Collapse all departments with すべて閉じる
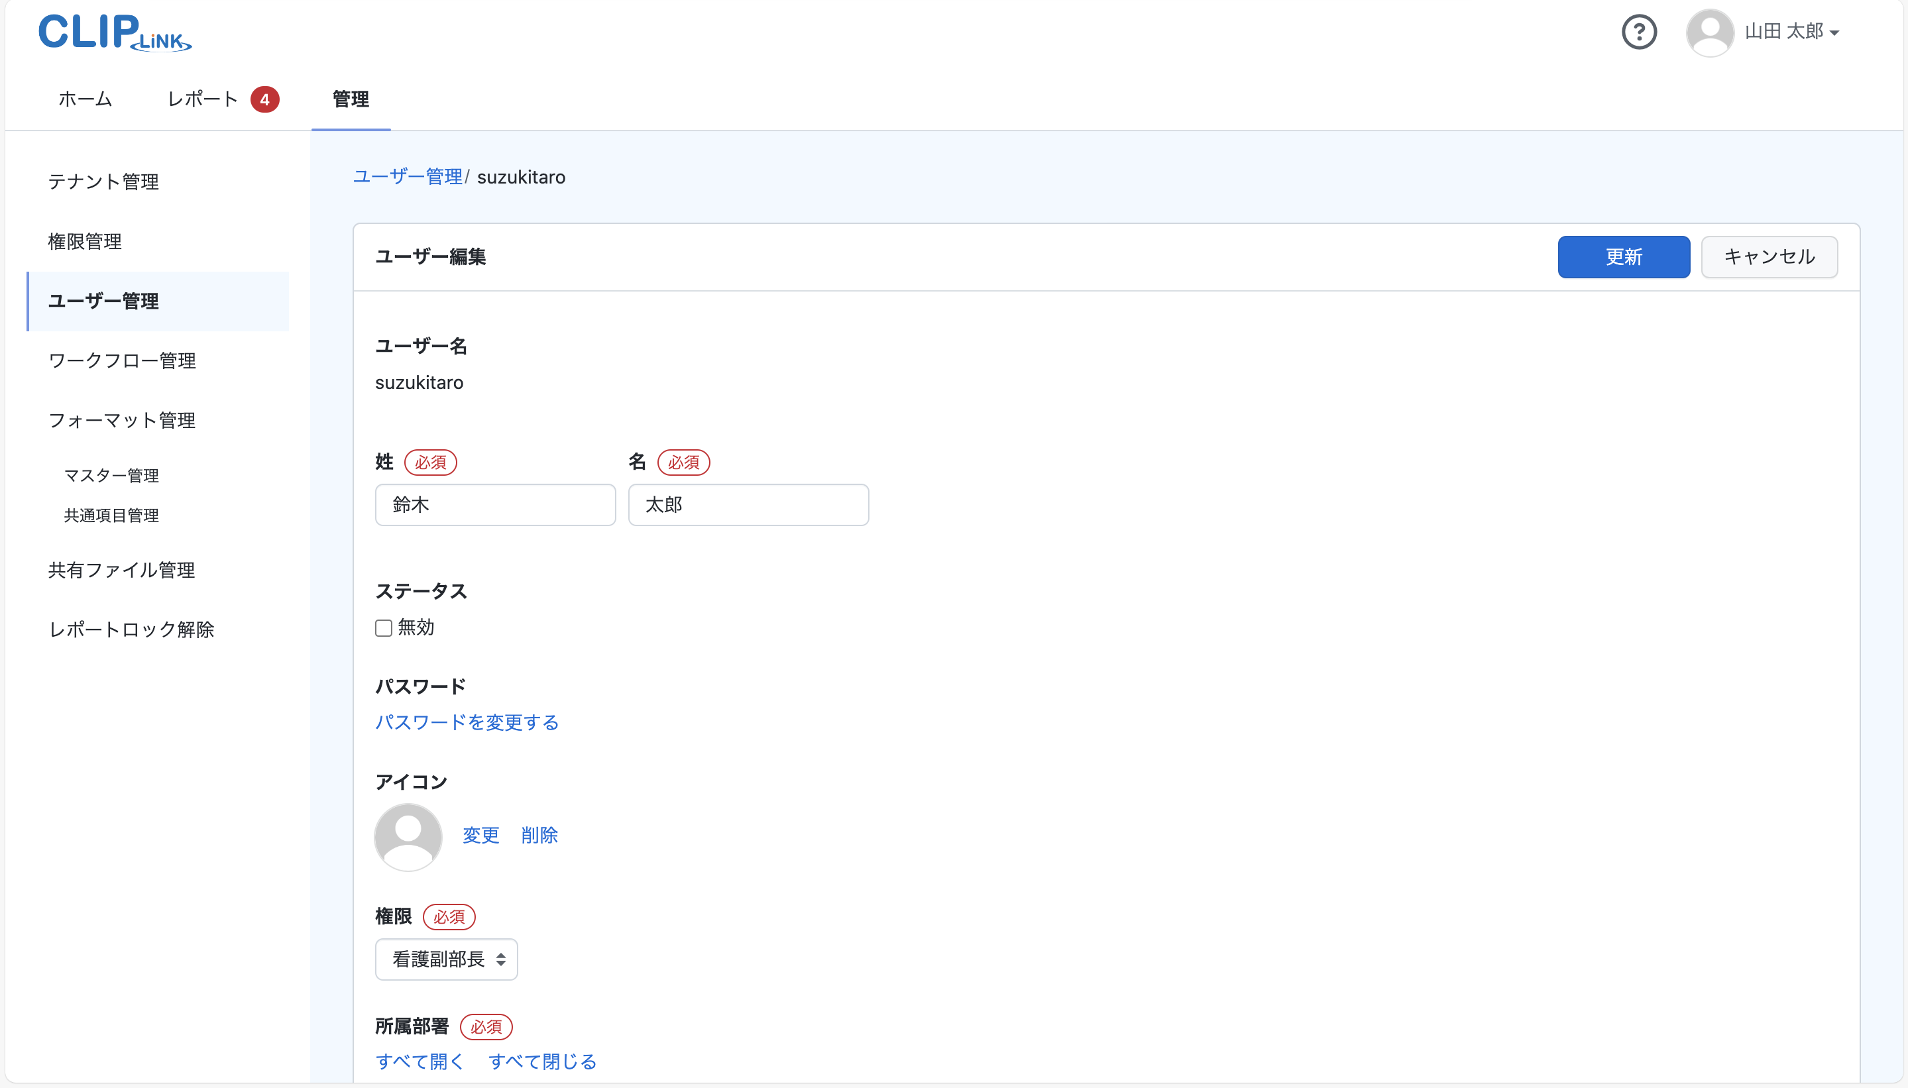1908x1088 pixels. [x=542, y=1061]
